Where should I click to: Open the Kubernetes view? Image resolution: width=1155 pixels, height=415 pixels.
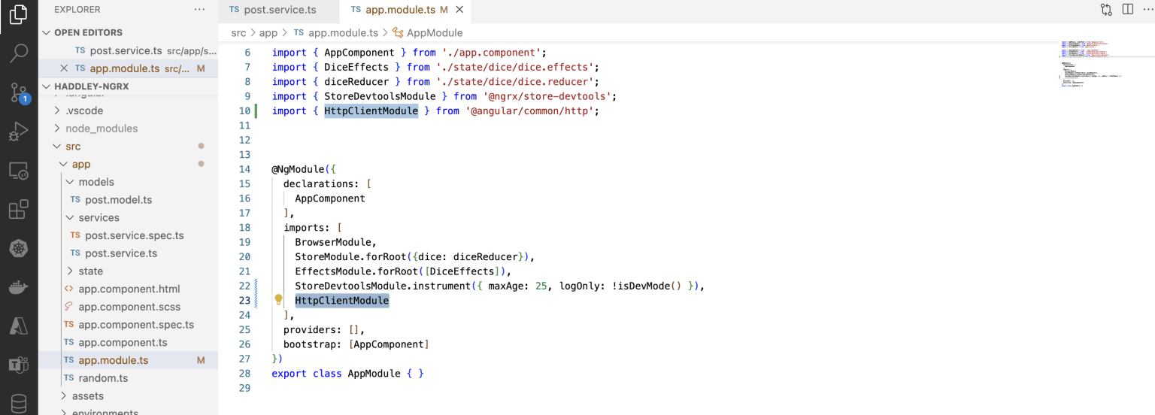coord(19,249)
